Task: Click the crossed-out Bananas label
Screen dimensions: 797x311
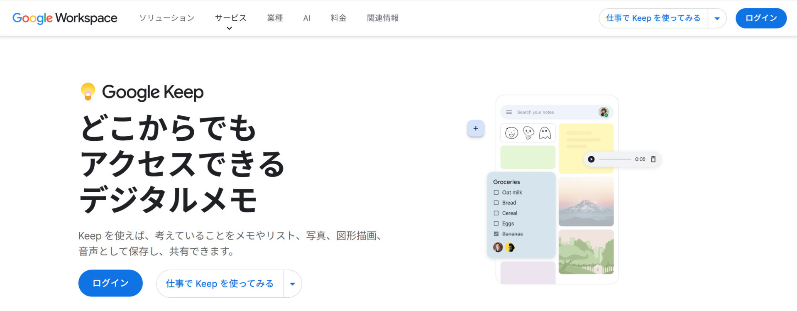Action: 513,234
